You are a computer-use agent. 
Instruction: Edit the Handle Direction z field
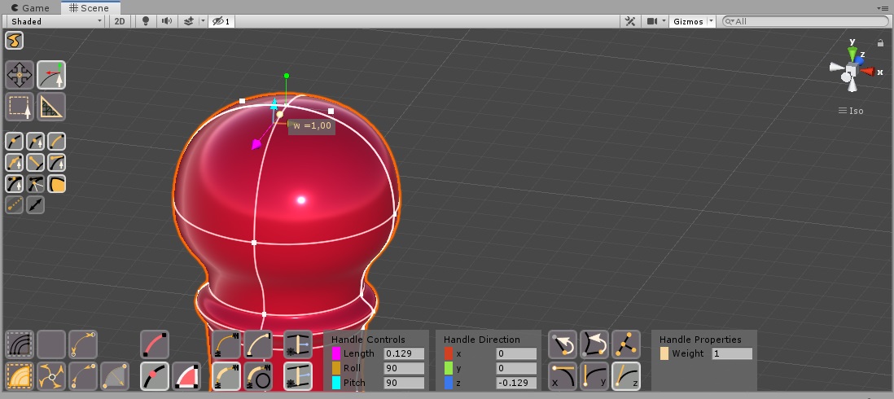[516, 383]
